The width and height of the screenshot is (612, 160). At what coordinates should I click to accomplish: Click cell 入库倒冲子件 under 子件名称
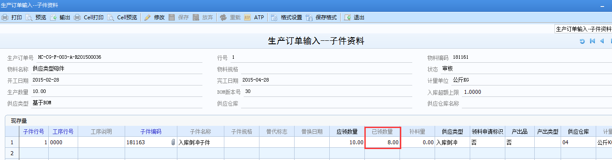coord(201,142)
